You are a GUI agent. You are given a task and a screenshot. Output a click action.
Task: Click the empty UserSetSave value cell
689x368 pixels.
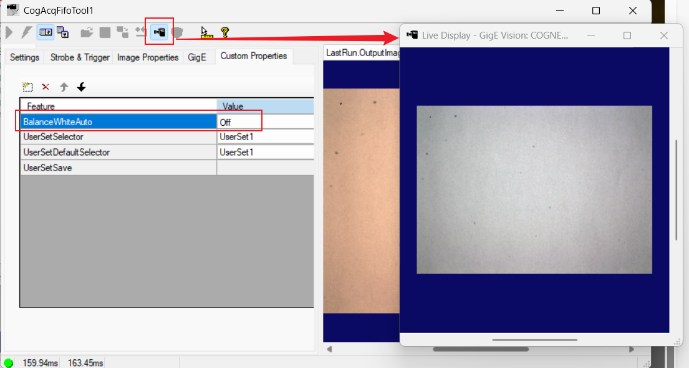click(266, 167)
